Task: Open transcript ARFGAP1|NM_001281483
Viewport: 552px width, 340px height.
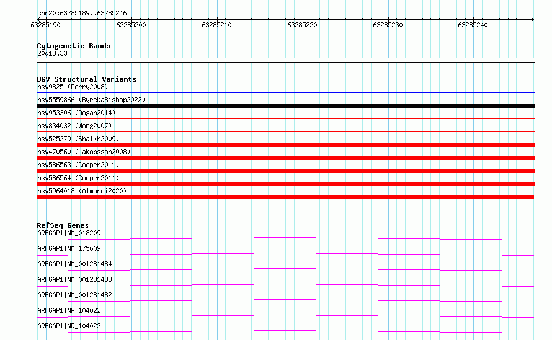Action: [x=74, y=279]
